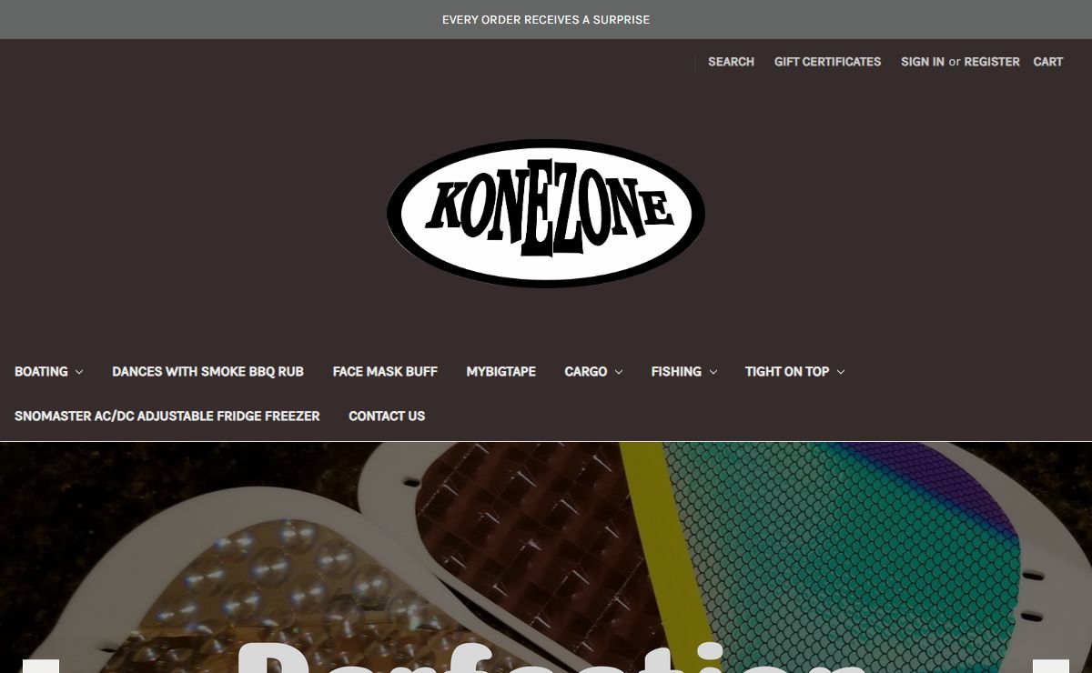Image resolution: width=1092 pixels, height=673 pixels.
Task: Expand the Cargo menu chevron
Action: pyautogui.click(x=619, y=372)
